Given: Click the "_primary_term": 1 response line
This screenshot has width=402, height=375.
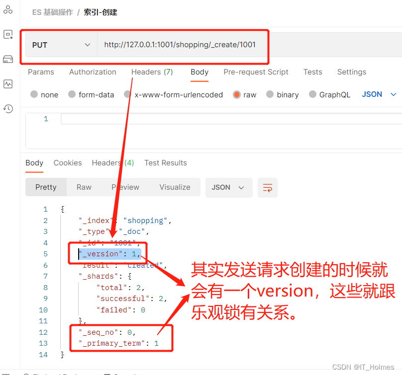Looking at the screenshot, I should pyautogui.click(x=119, y=343).
